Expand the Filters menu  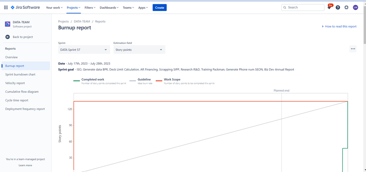90,7
